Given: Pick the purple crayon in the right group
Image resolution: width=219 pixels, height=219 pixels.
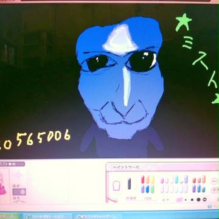Looking at the screenshot, I should [194, 189].
